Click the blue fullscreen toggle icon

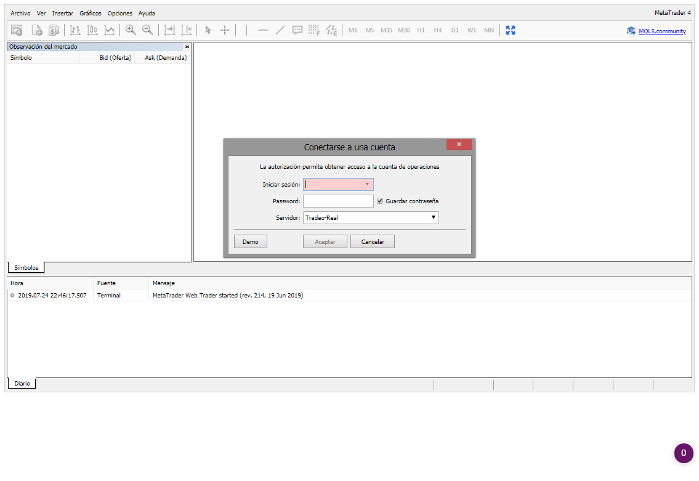pyautogui.click(x=511, y=30)
